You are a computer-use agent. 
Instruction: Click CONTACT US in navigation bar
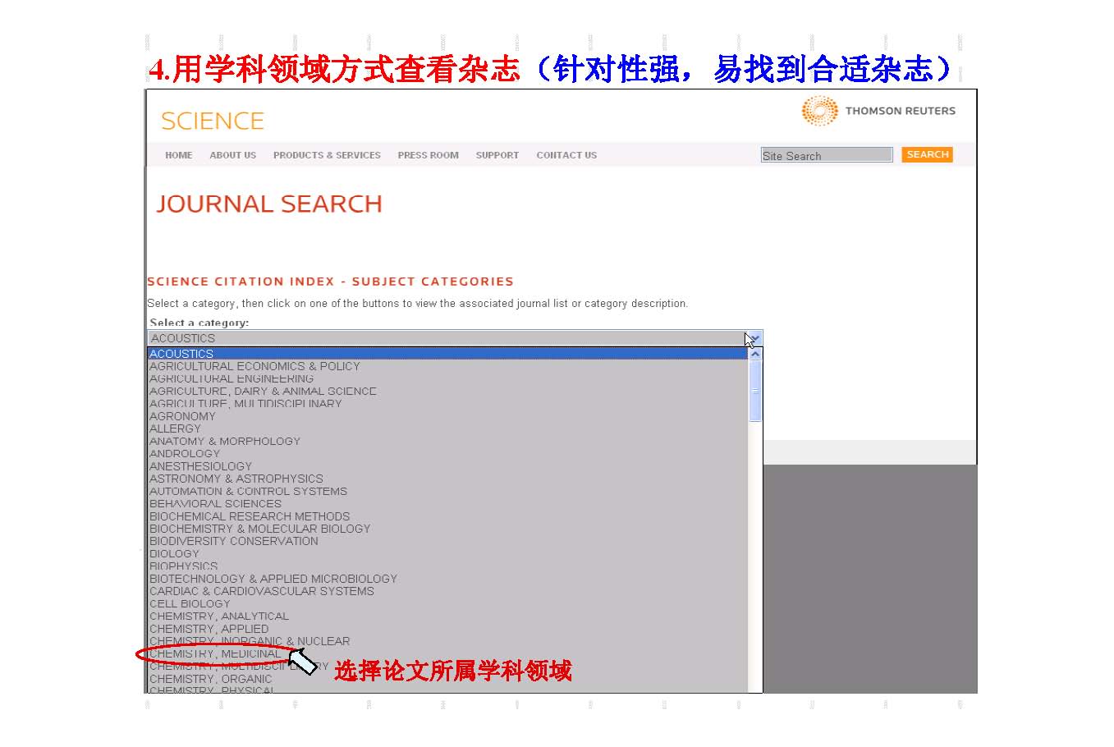tap(566, 155)
